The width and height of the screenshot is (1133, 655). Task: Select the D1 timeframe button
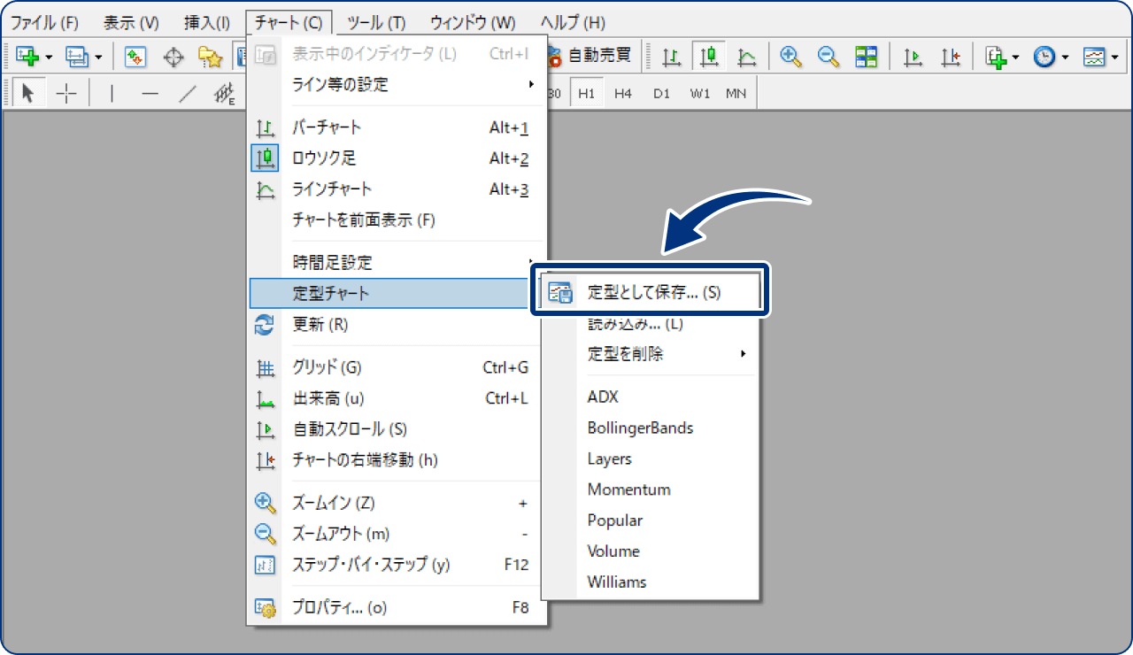(661, 93)
